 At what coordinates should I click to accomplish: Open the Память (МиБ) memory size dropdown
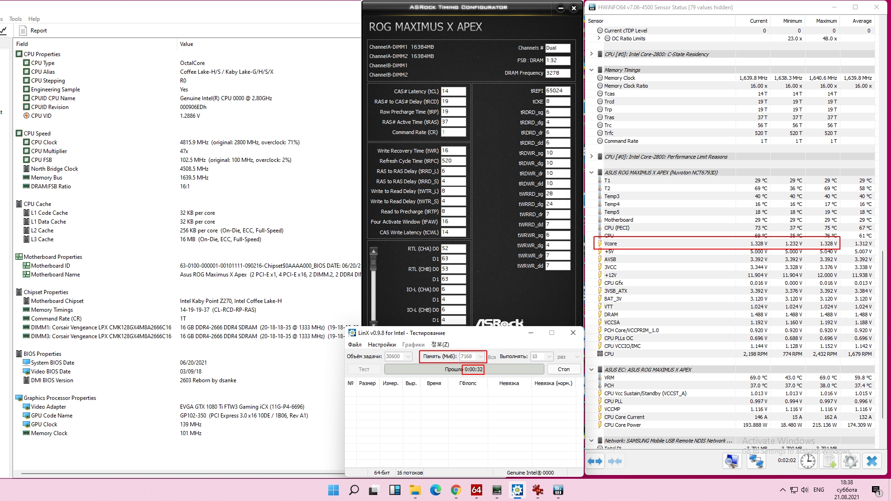480,357
